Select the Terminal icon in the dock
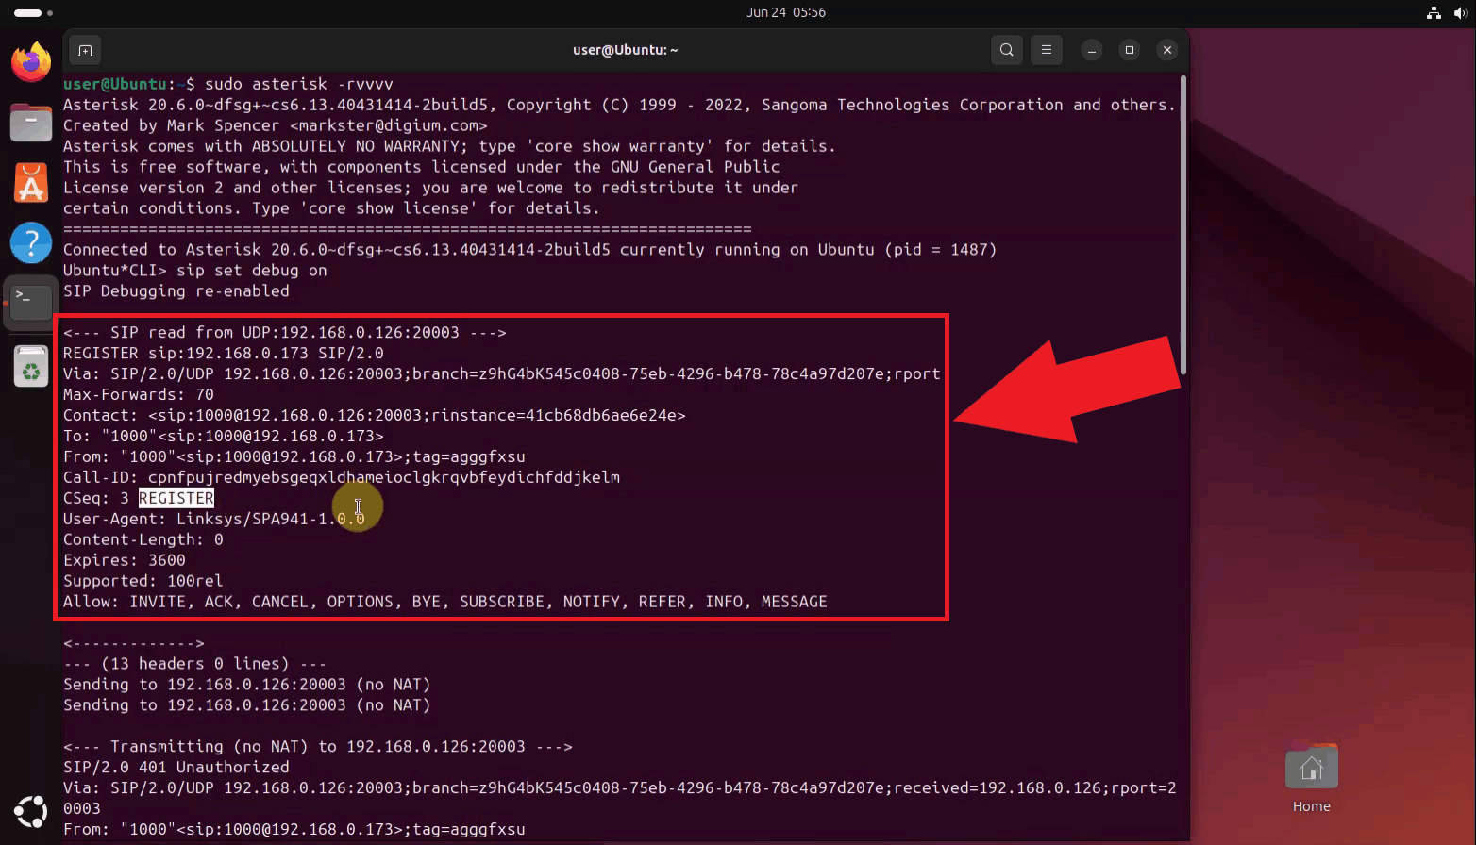1476x845 pixels. coord(31,303)
